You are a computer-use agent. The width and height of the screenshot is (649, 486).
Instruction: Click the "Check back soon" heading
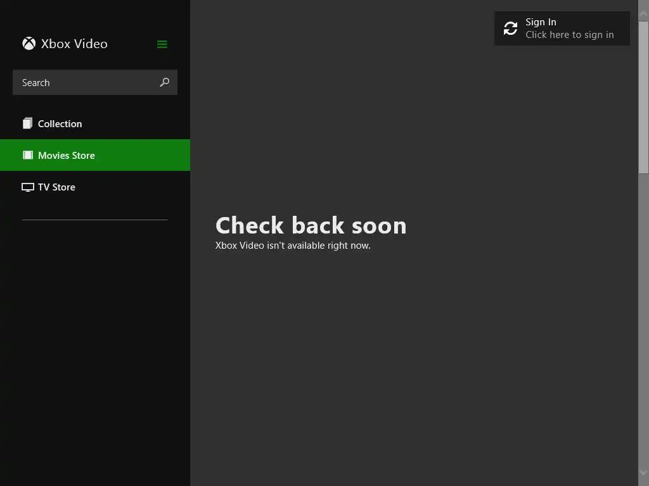pos(311,226)
